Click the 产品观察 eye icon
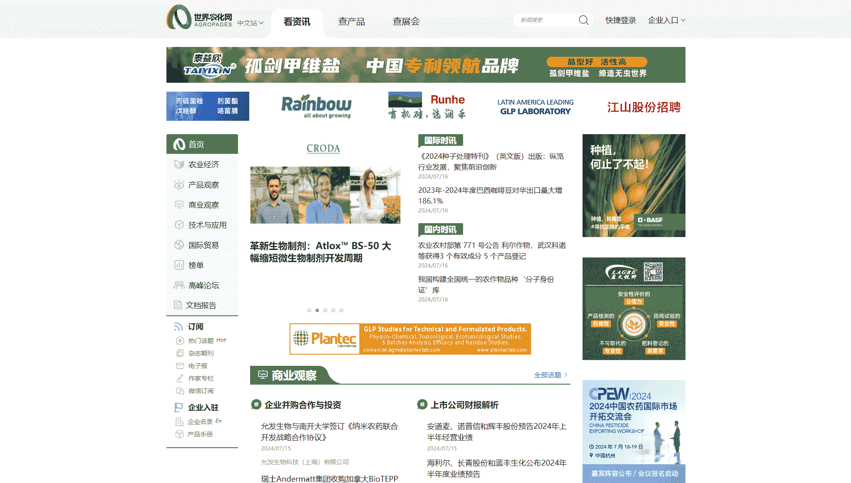Screen dimensions: 851x483 pos(179,185)
